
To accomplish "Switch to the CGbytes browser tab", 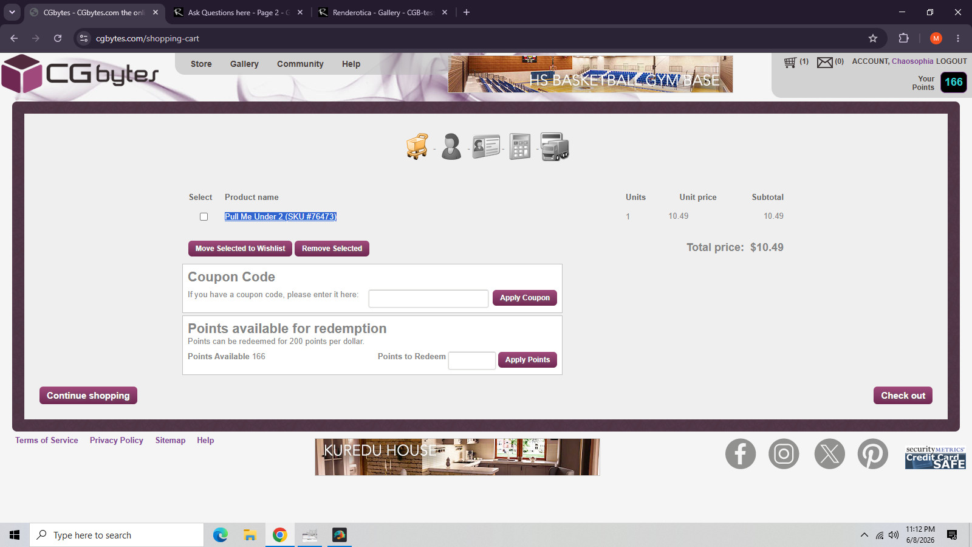I will [94, 12].
